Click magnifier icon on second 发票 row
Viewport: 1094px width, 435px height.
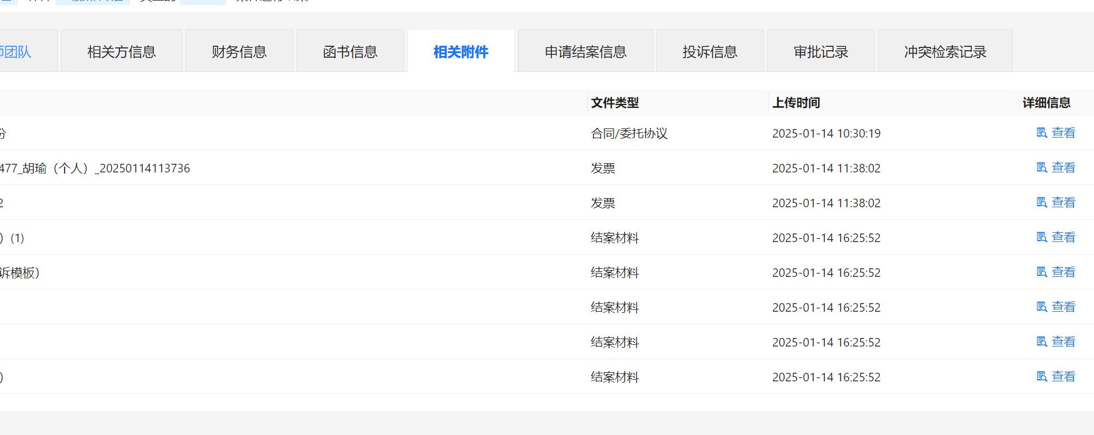pos(1041,203)
